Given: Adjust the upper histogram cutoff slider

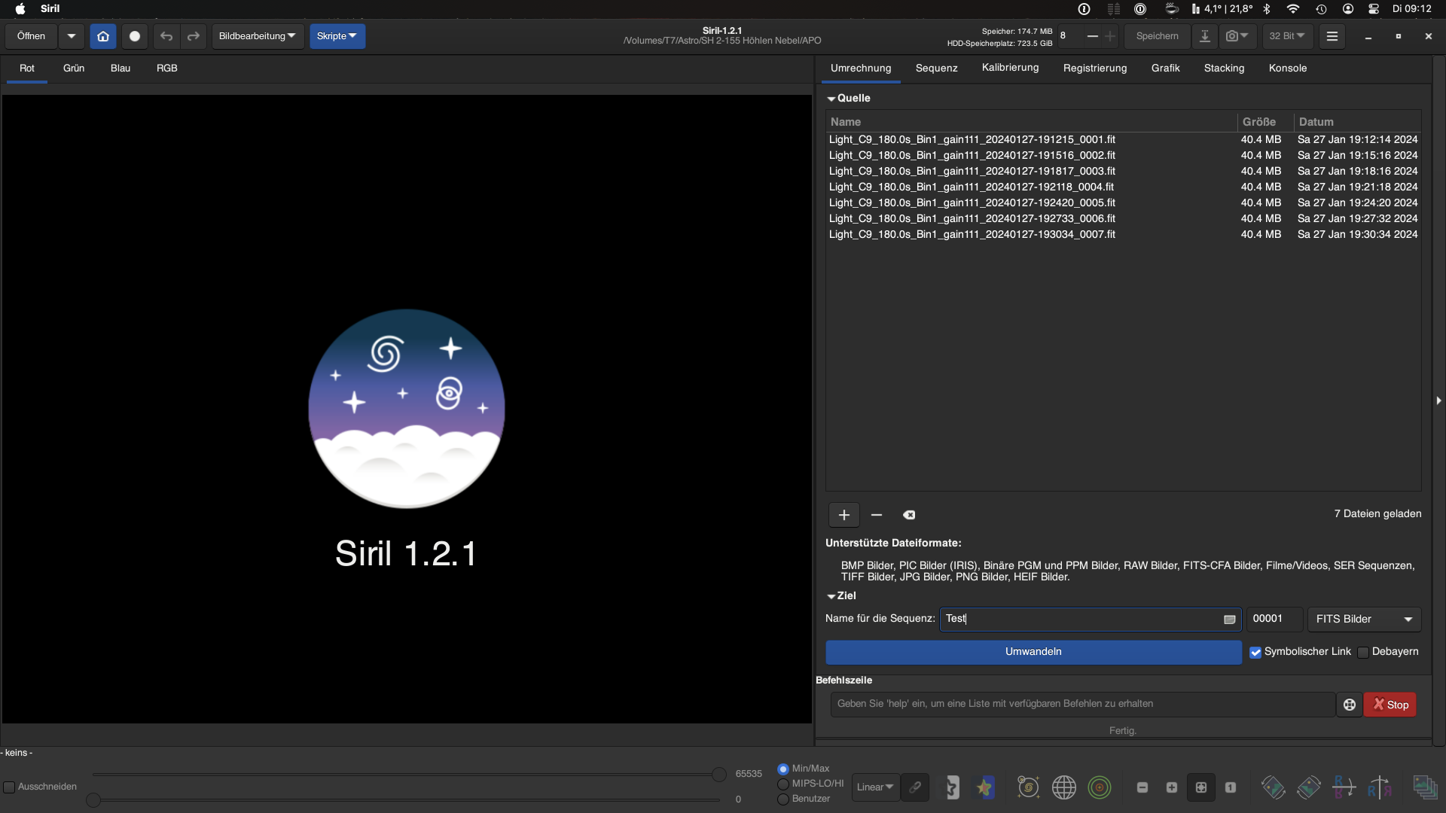Looking at the screenshot, I should click(719, 774).
